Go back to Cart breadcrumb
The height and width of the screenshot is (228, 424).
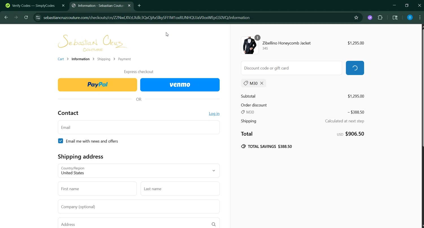(x=61, y=59)
